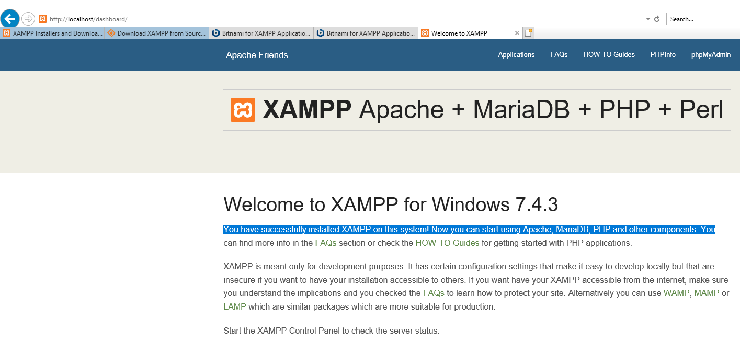This screenshot has width=740, height=341.
Task: Open the LAMP link
Action: 235,306
